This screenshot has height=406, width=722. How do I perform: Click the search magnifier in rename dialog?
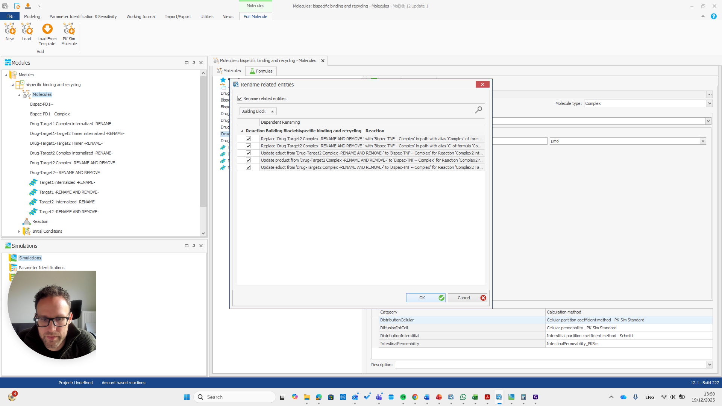[478, 110]
